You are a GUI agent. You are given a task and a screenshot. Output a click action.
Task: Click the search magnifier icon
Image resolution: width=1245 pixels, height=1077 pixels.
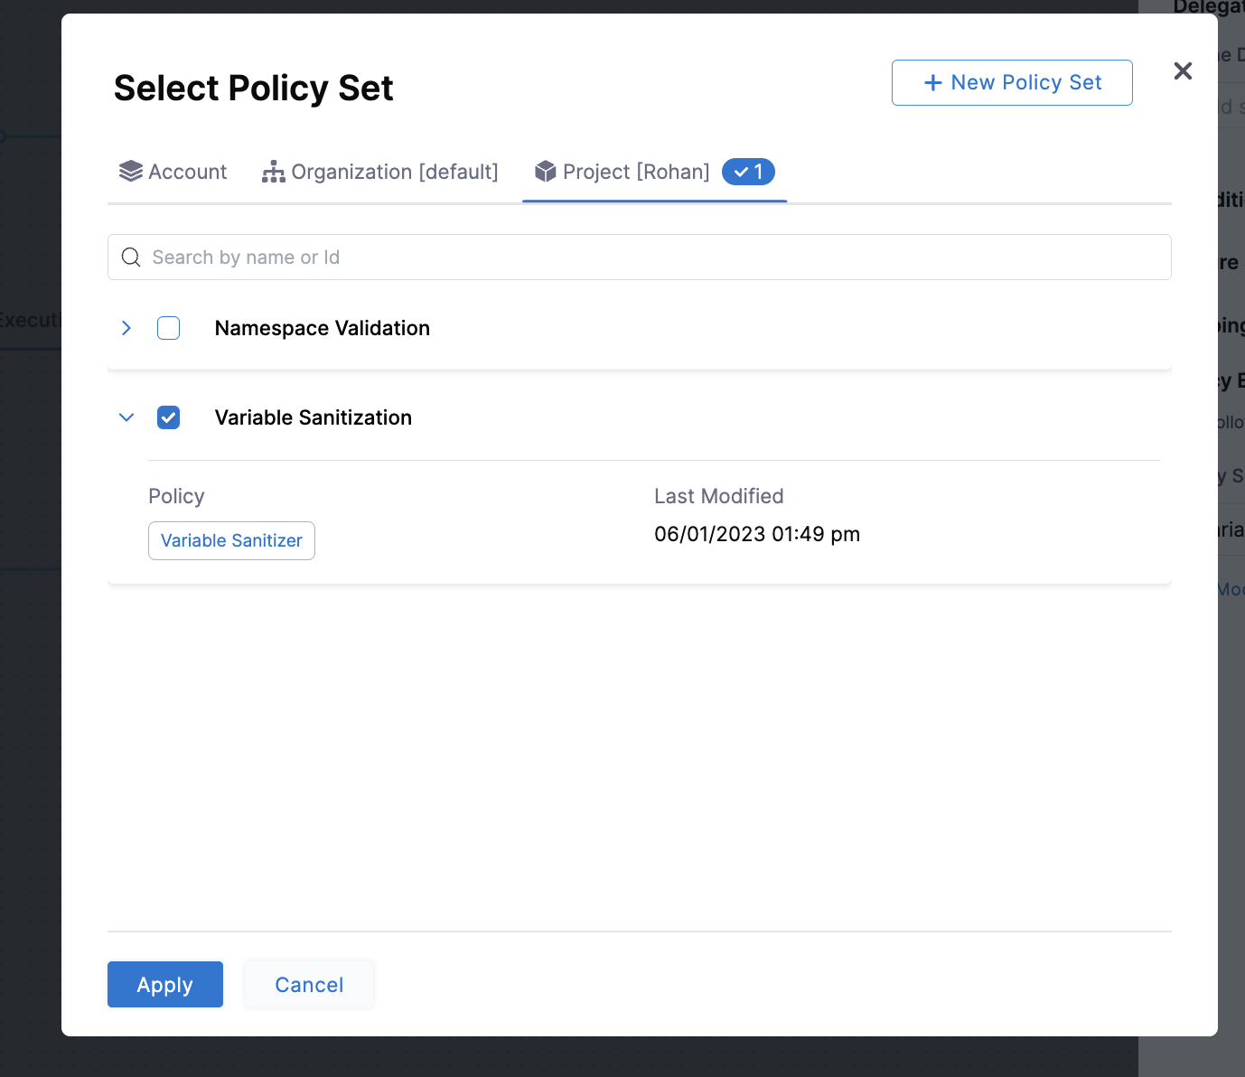pos(131,258)
